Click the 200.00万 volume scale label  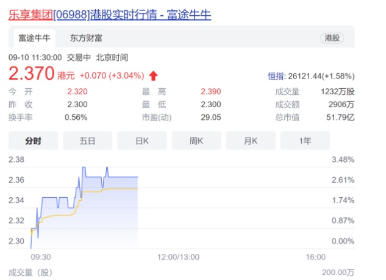(x=338, y=272)
